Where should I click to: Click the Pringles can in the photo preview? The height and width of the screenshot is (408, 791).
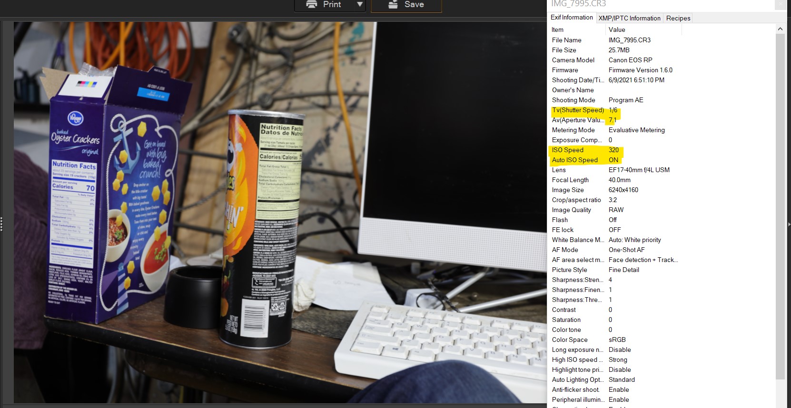pos(258,228)
